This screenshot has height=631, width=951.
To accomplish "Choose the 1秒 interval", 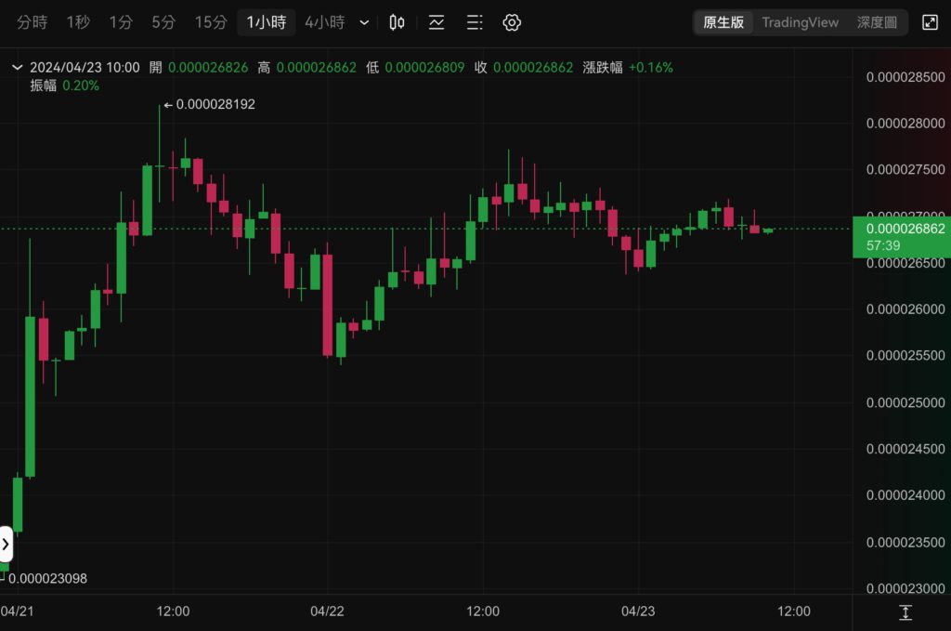I will 78,22.
